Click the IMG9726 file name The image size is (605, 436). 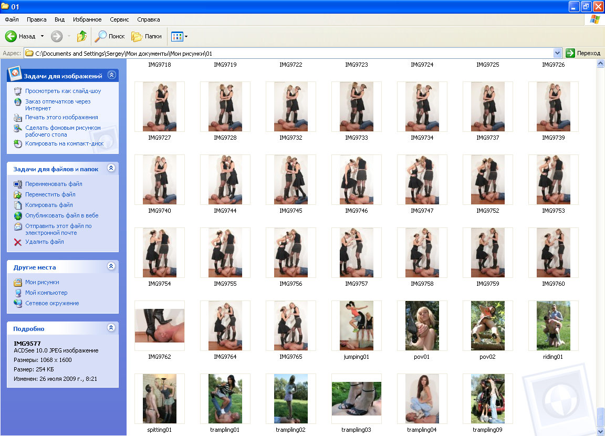click(554, 65)
